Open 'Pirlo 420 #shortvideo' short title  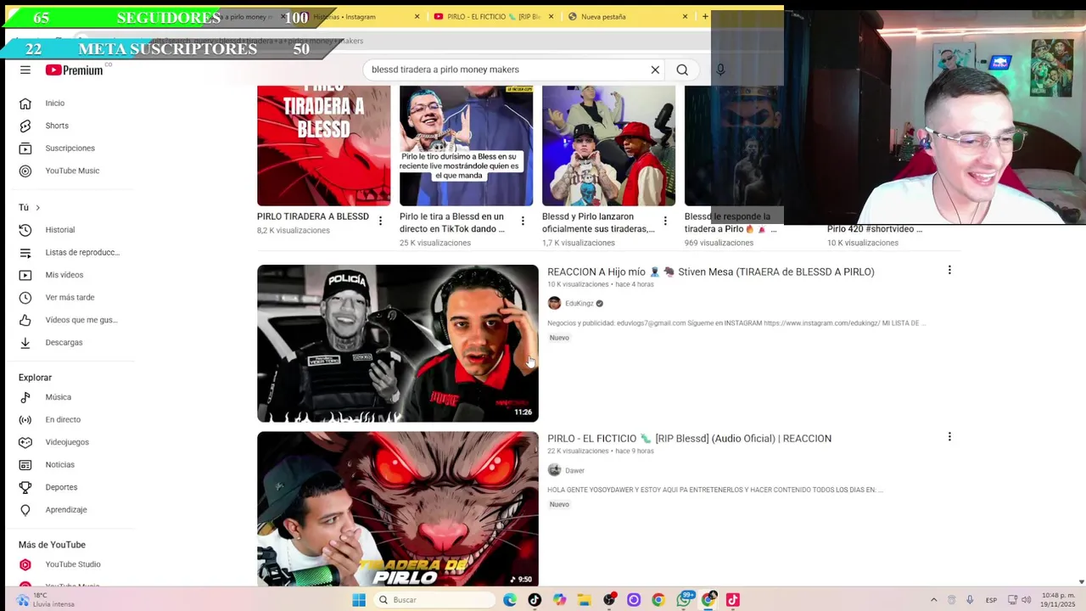(x=875, y=229)
